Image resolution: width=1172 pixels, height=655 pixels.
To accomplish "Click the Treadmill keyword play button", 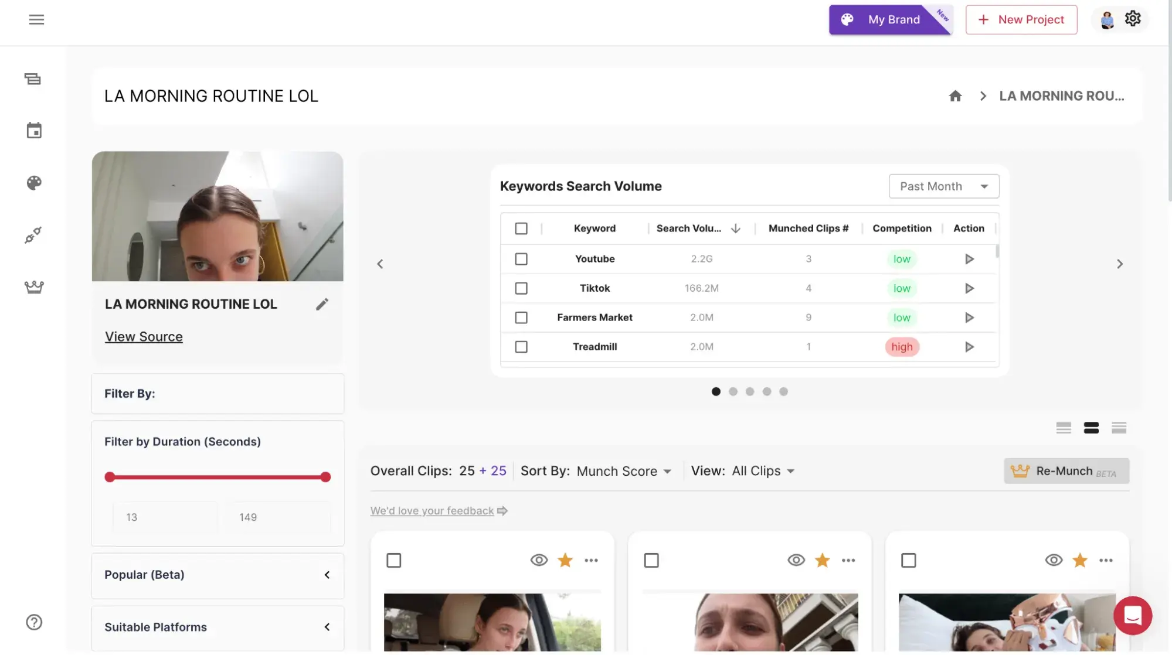I will coord(969,347).
